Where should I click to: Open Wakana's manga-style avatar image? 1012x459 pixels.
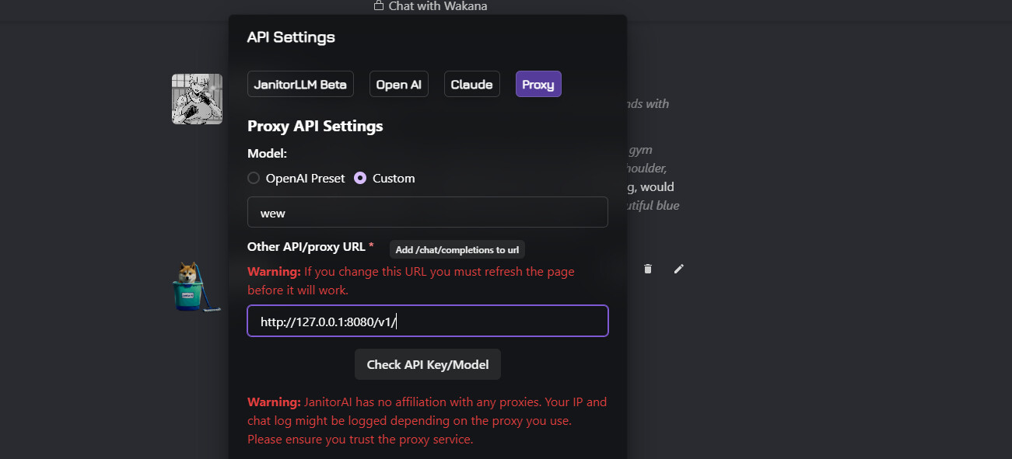click(x=197, y=99)
